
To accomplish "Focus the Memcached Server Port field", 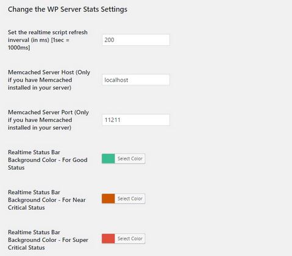I will coord(136,120).
